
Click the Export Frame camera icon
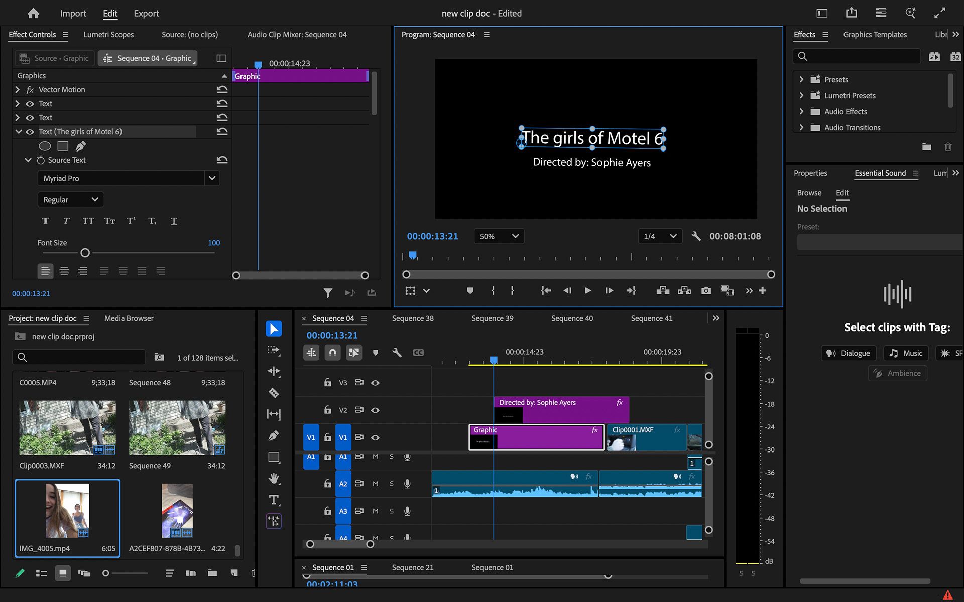(x=706, y=291)
